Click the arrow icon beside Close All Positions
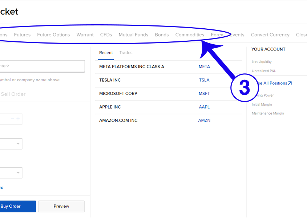This screenshot has width=307, height=224. click(x=290, y=83)
